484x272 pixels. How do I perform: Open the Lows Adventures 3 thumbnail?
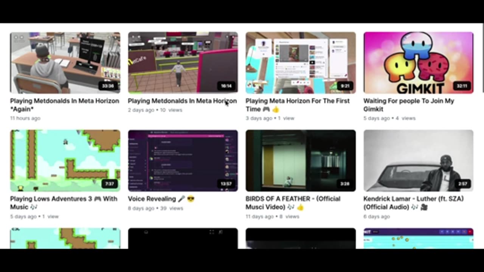pyautogui.click(x=65, y=161)
